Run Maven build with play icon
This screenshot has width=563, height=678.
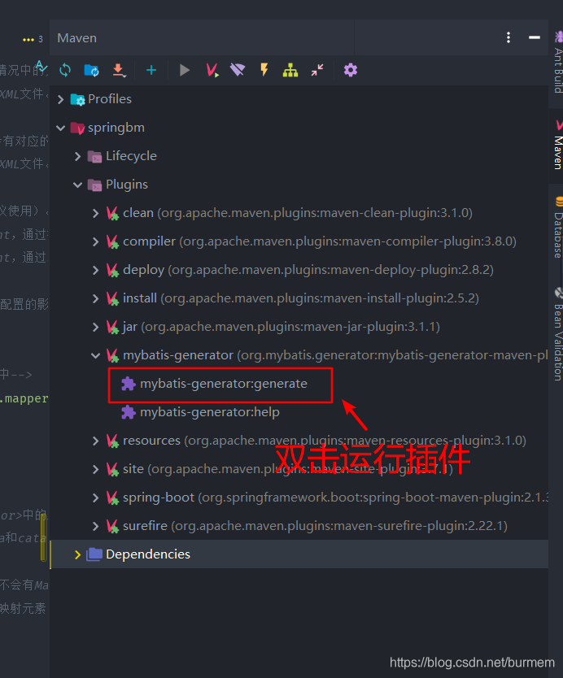[185, 70]
